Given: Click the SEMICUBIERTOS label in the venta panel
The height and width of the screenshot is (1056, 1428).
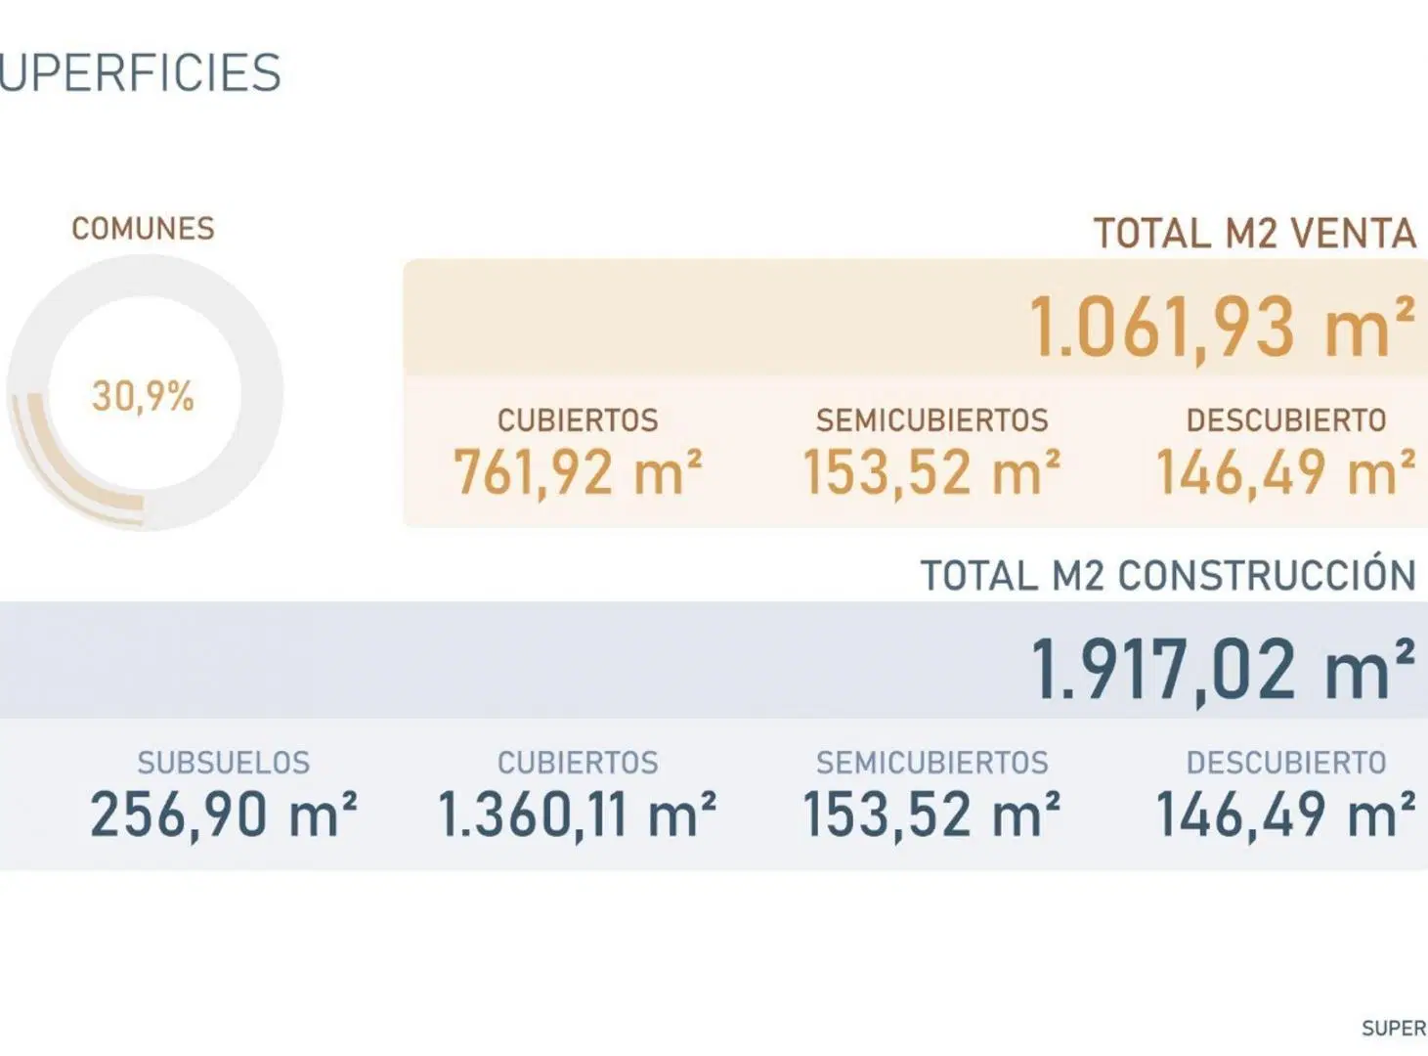Looking at the screenshot, I should click(x=931, y=420).
